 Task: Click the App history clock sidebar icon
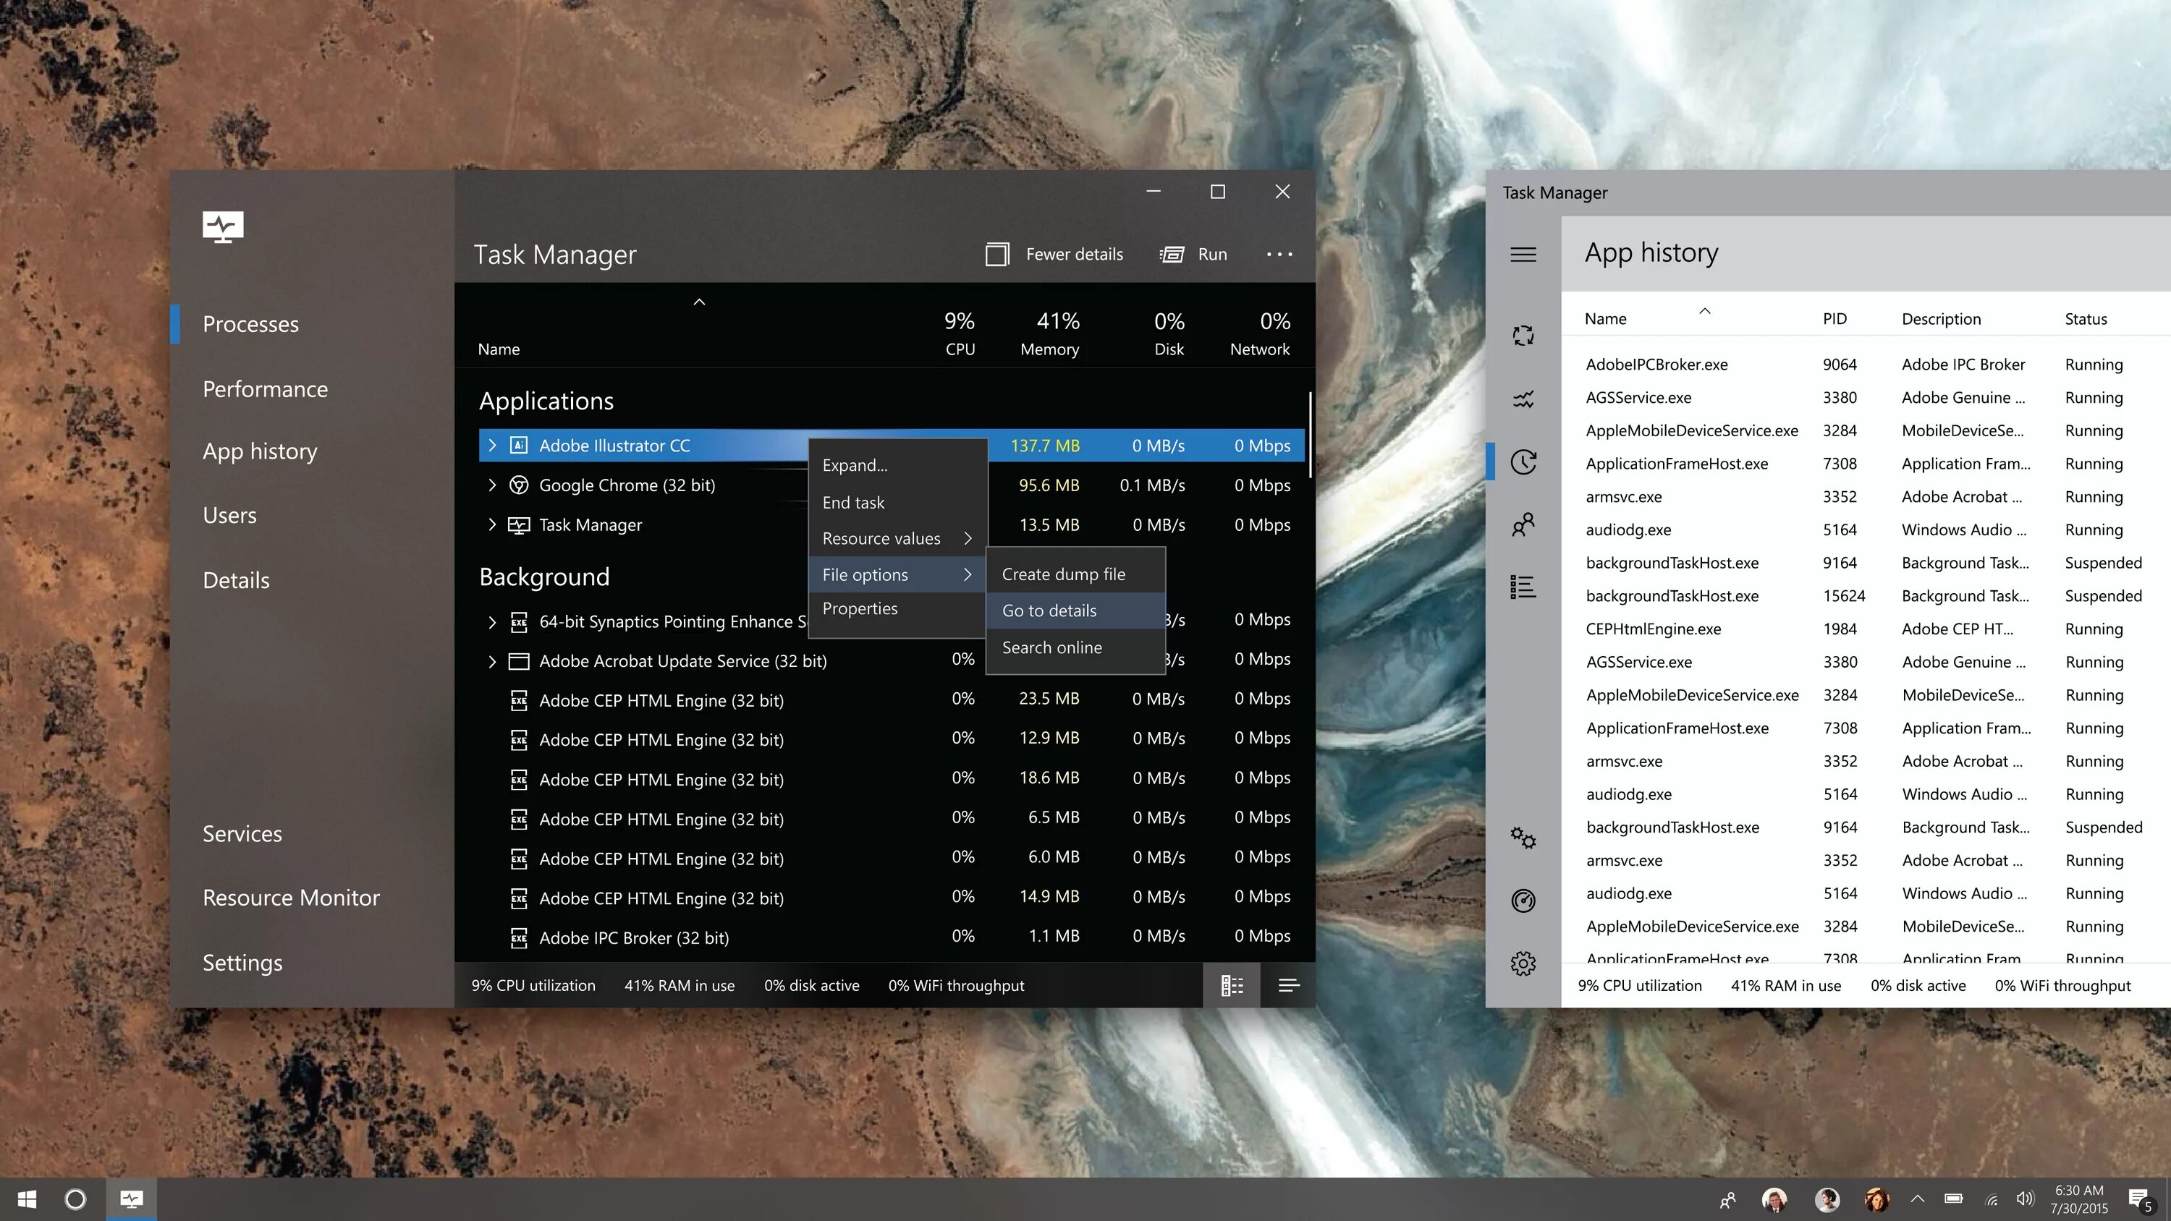click(x=1523, y=461)
